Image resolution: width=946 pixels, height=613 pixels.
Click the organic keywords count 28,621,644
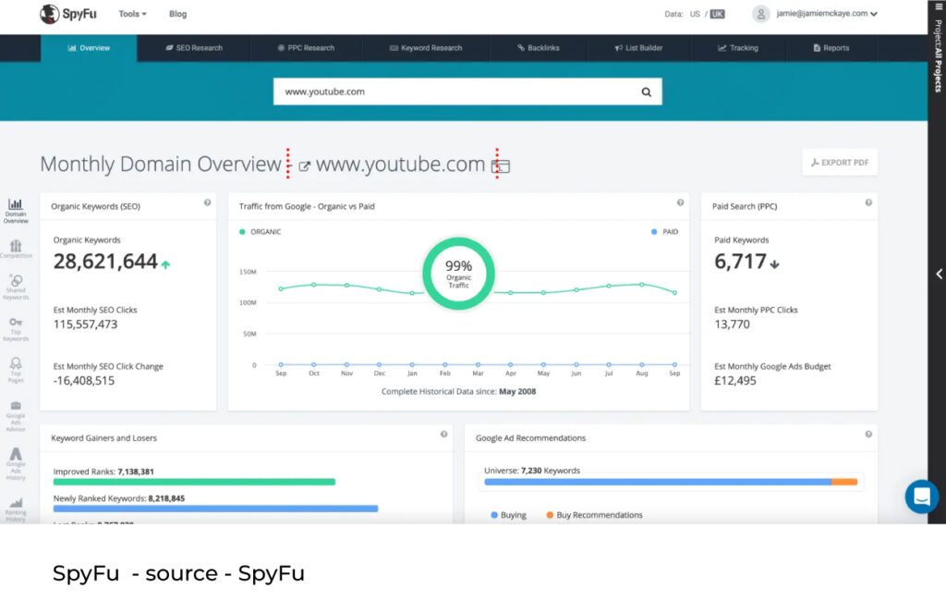tap(105, 262)
